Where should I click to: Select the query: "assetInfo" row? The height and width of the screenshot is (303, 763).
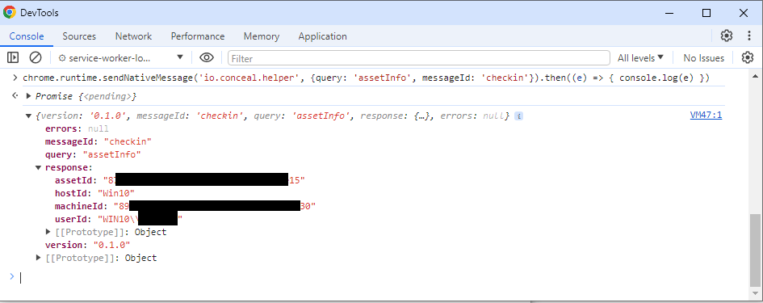pyautogui.click(x=93, y=154)
